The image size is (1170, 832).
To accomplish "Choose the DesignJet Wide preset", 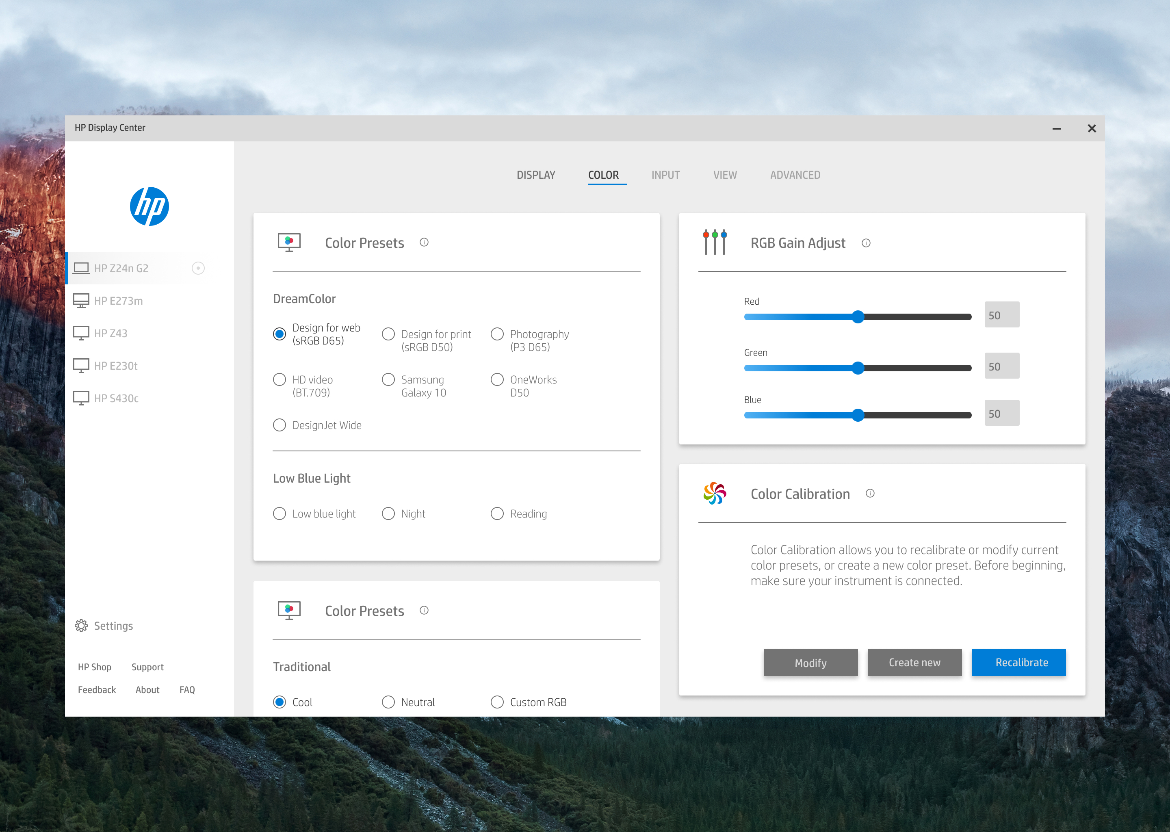I will (279, 425).
